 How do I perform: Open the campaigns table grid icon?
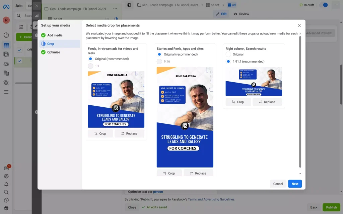click(x=6, y=45)
